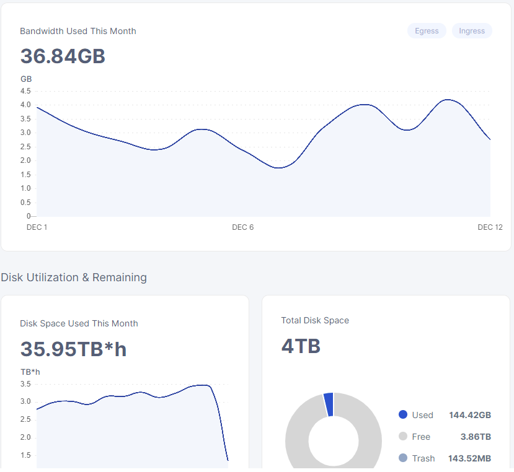This screenshot has height=472, width=514.
Task: Click the 36.84GB bandwidth total
Action: 63,56
